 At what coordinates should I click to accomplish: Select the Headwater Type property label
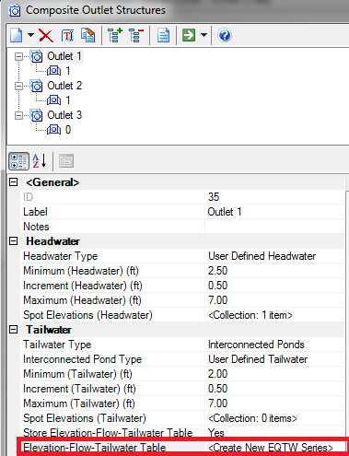click(61, 256)
